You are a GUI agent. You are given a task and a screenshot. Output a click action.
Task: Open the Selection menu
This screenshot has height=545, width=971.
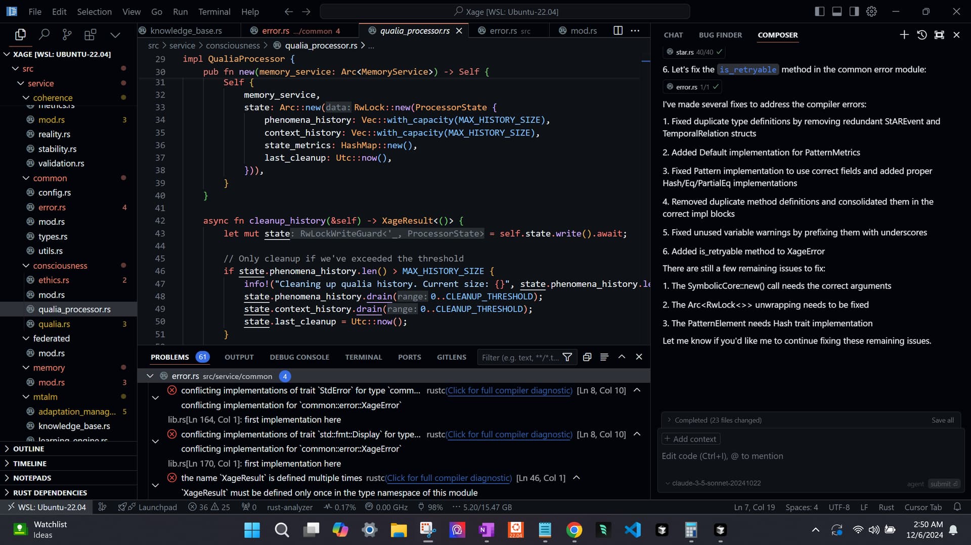[94, 12]
